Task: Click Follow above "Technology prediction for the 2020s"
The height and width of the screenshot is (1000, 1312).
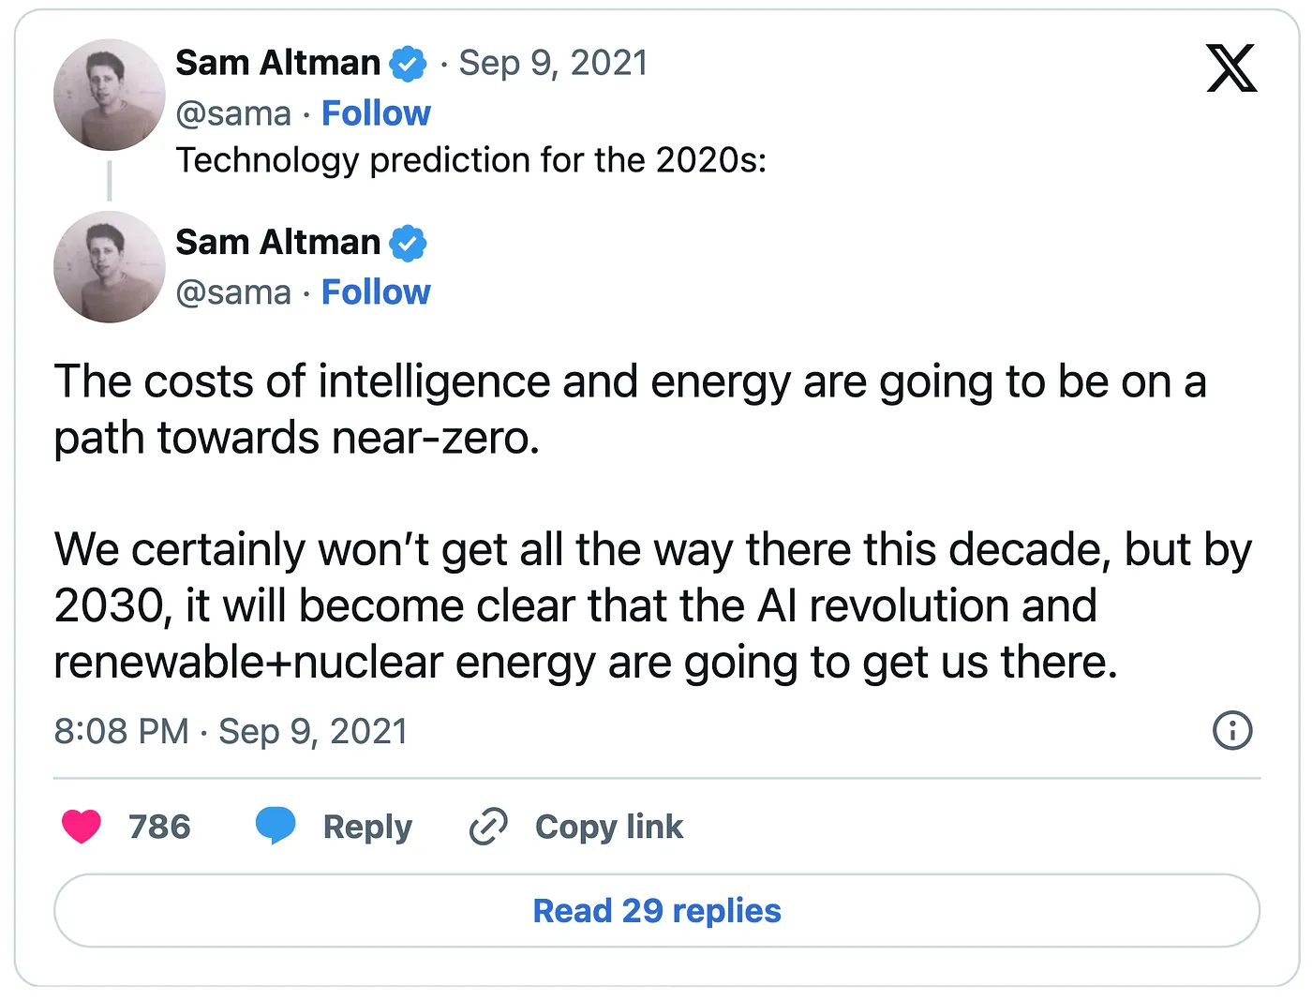Action: click(376, 113)
